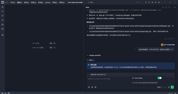Toggle the bottom panel layout icon
The height and width of the screenshot is (94, 178).
click(x=149, y=2)
